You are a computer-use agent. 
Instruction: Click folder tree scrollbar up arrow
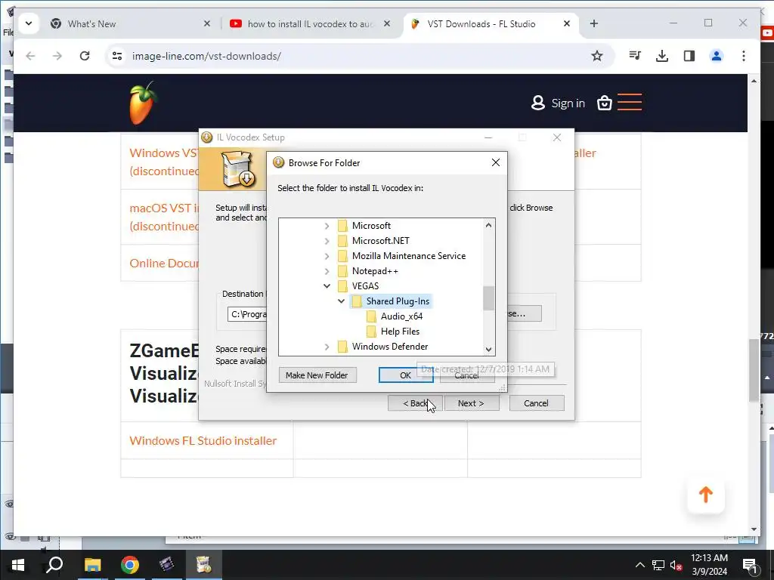pos(489,225)
